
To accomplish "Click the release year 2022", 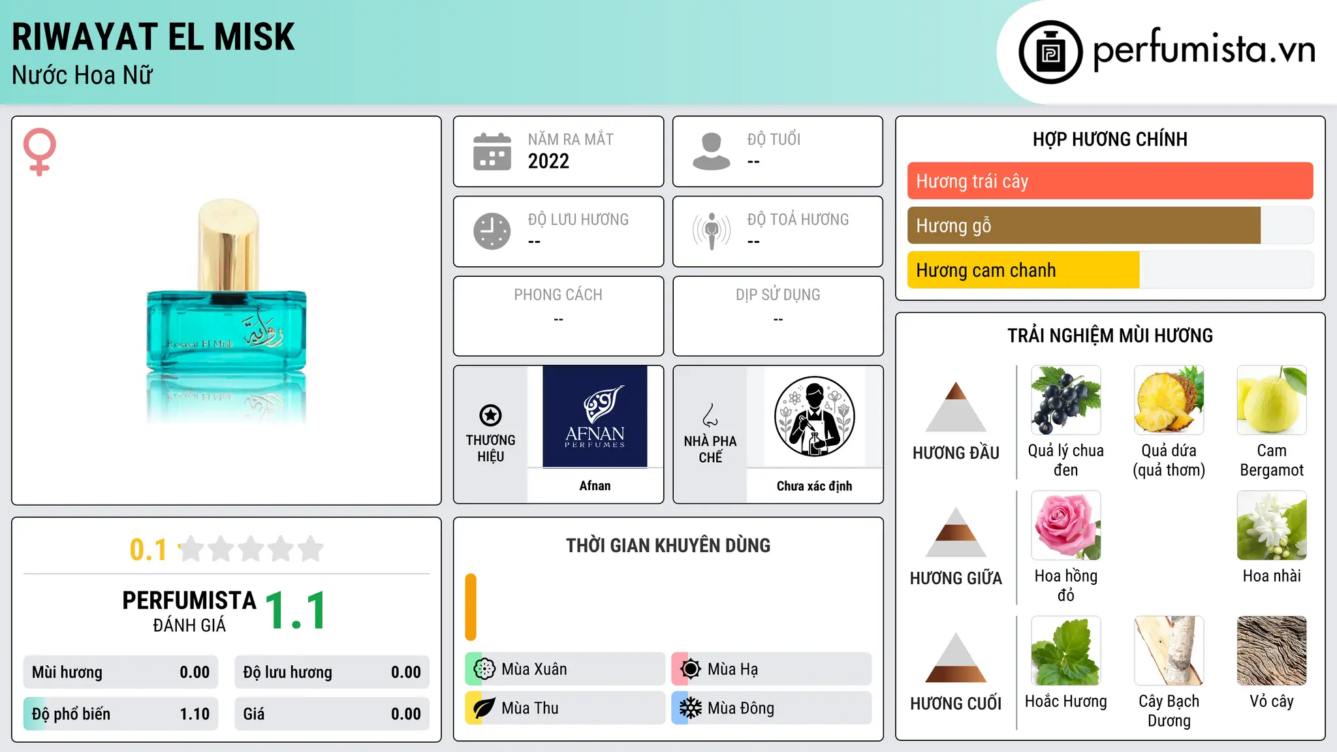I will click(548, 161).
